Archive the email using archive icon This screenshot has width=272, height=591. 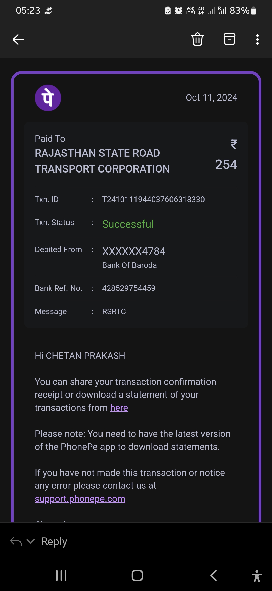click(x=229, y=39)
